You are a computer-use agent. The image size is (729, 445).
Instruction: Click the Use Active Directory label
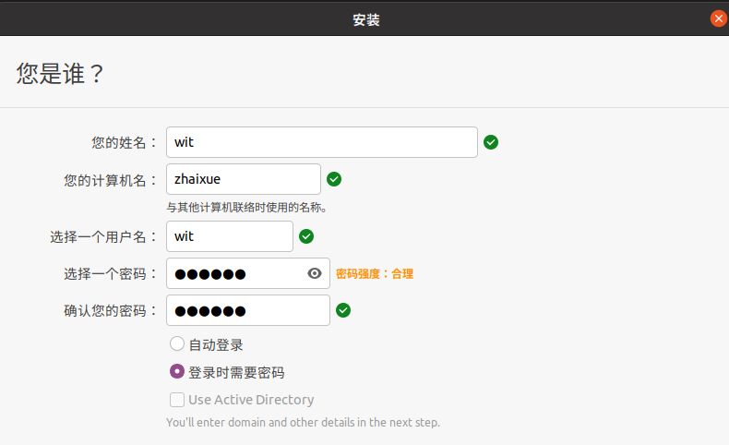pos(251,400)
